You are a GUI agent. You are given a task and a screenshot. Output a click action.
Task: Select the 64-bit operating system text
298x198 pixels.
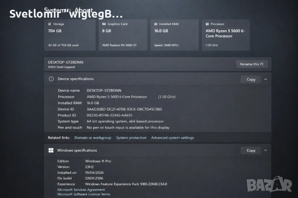(125, 121)
